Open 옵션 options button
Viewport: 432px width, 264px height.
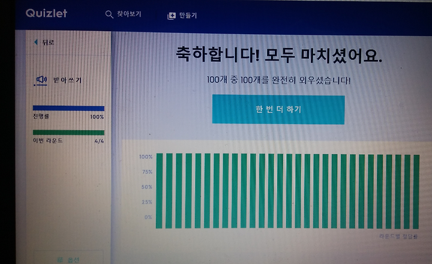point(68,259)
